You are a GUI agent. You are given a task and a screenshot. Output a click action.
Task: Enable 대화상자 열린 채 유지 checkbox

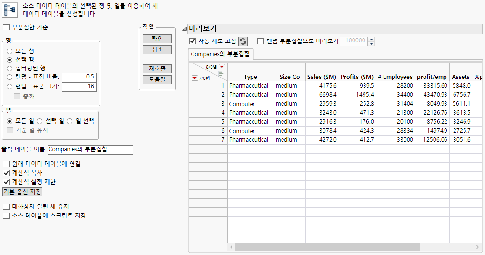pos(6,206)
